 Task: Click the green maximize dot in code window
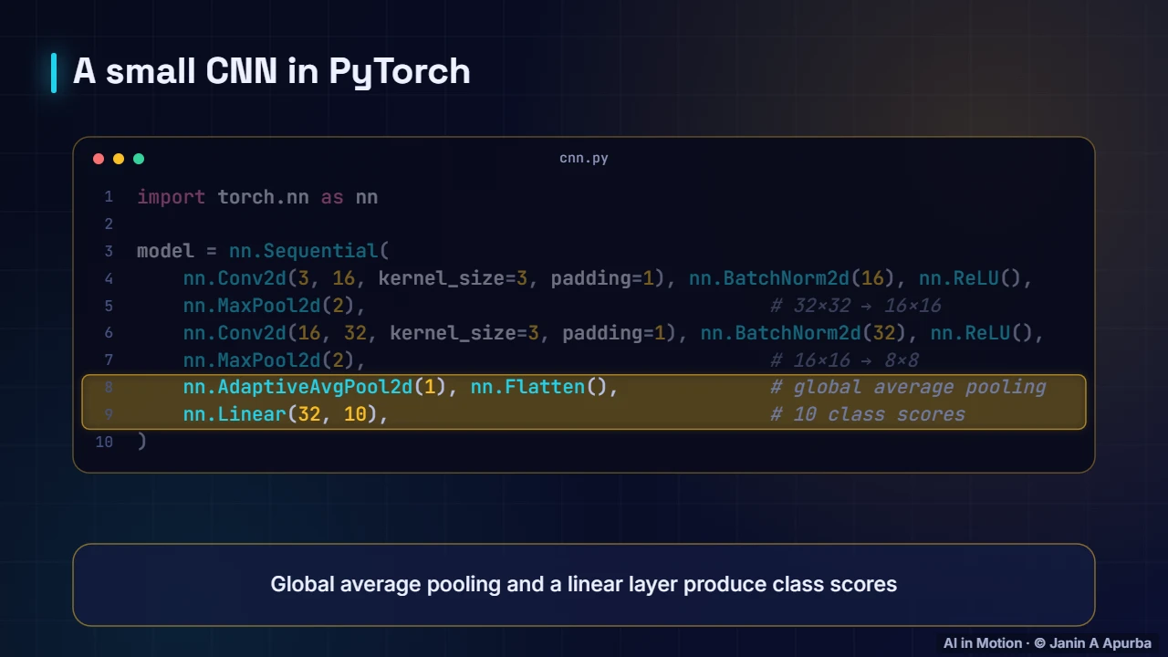(139, 159)
